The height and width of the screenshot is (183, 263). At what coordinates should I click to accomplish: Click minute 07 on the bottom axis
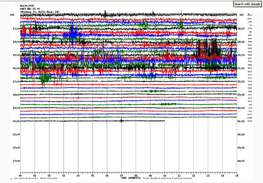(121, 176)
